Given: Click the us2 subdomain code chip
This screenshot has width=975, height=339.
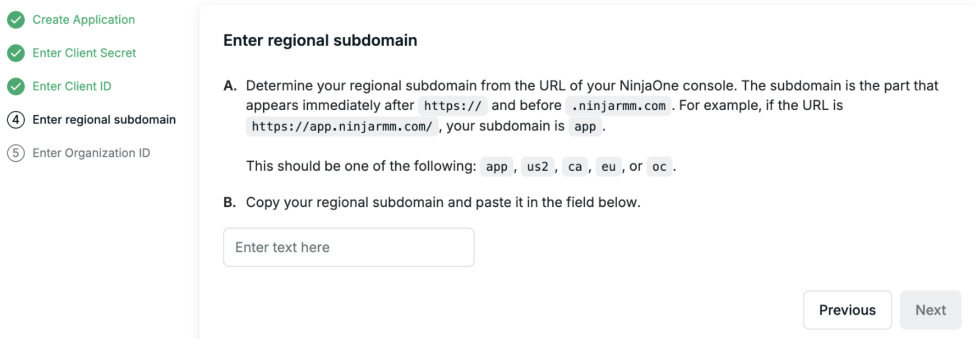Looking at the screenshot, I should pyautogui.click(x=538, y=167).
